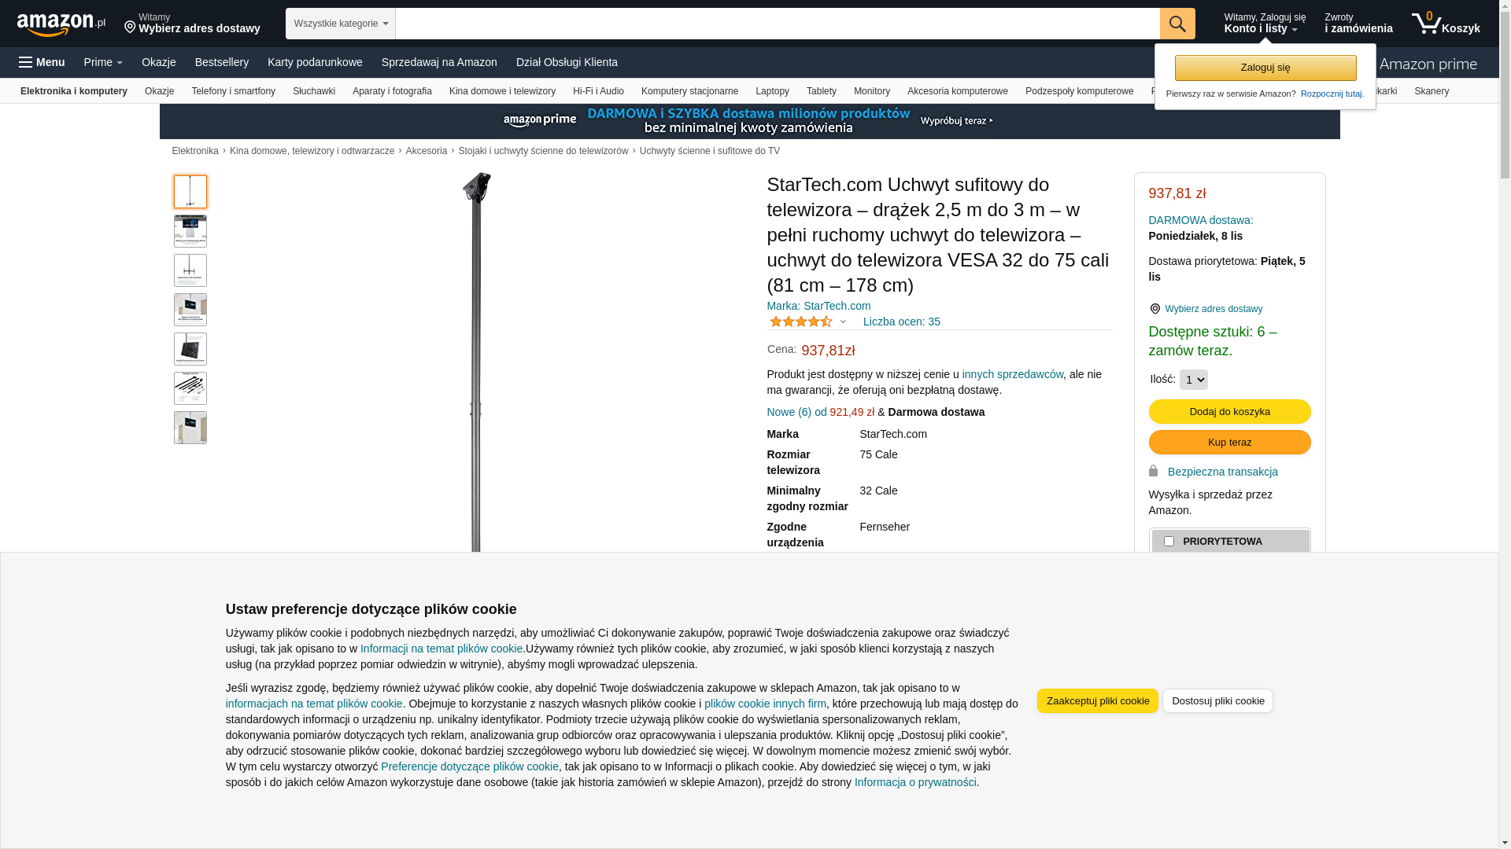Viewport: 1511px width, 849px height.
Task: Open Laptopy category tab
Action: click(772, 91)
